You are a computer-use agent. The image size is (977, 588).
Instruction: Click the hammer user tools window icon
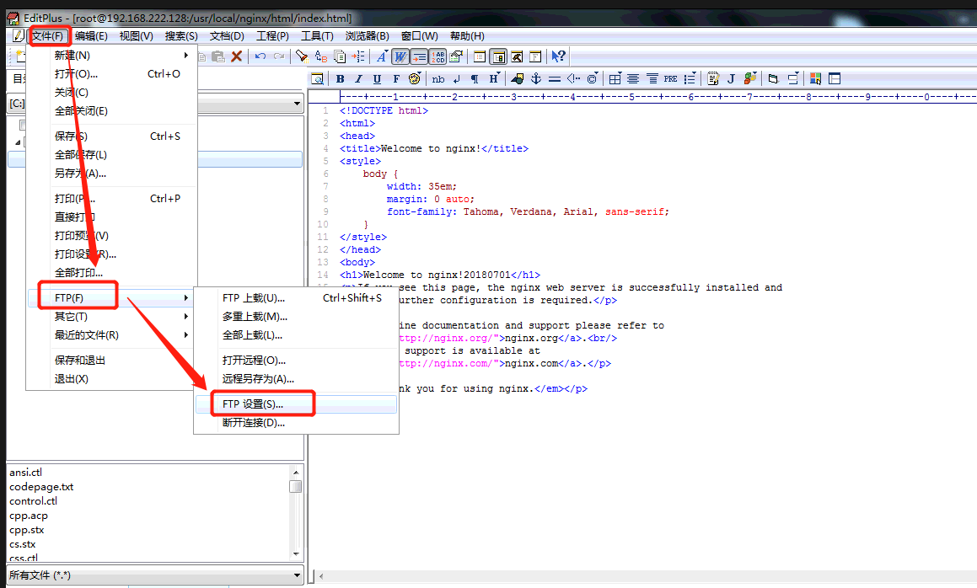coord(518,56)
